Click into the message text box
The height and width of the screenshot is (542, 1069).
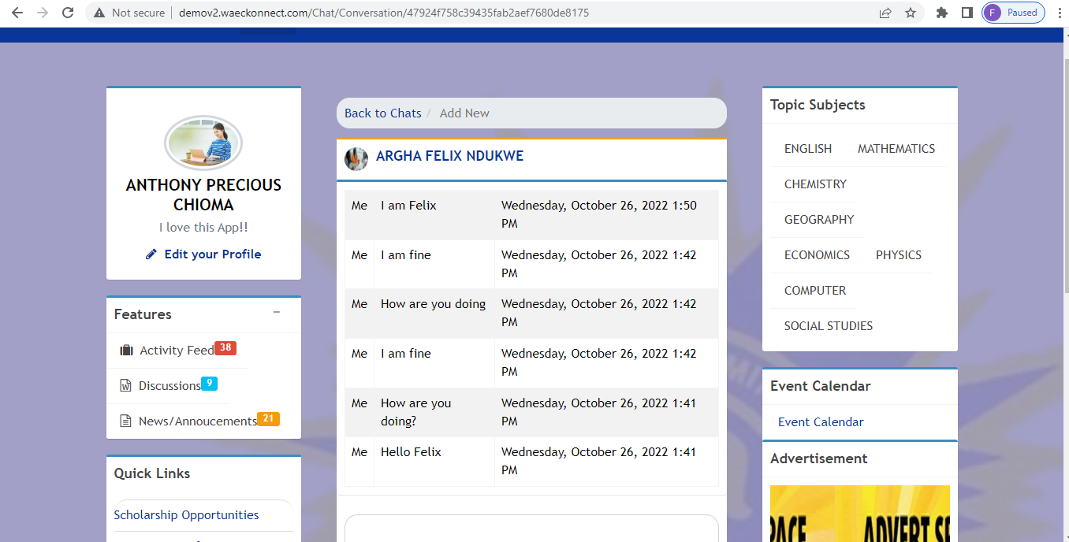pyautogui.click(x=531, y=529)
